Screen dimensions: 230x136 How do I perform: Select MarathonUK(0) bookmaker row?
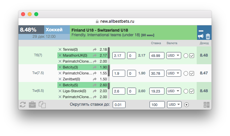(x=82, y=55)
